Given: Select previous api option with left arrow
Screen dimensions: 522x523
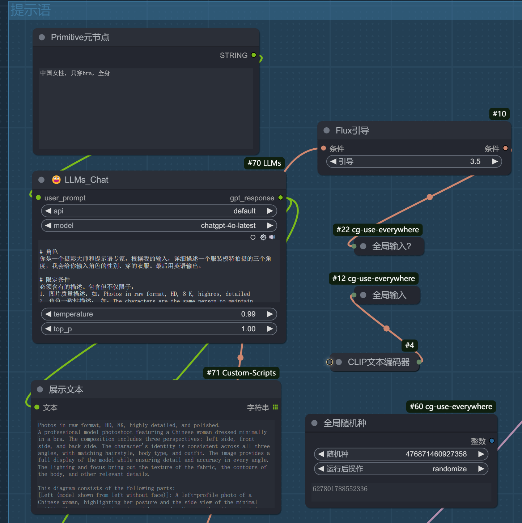Looking at the screenshot, I should pyautogui.click(x=48, y=211).
